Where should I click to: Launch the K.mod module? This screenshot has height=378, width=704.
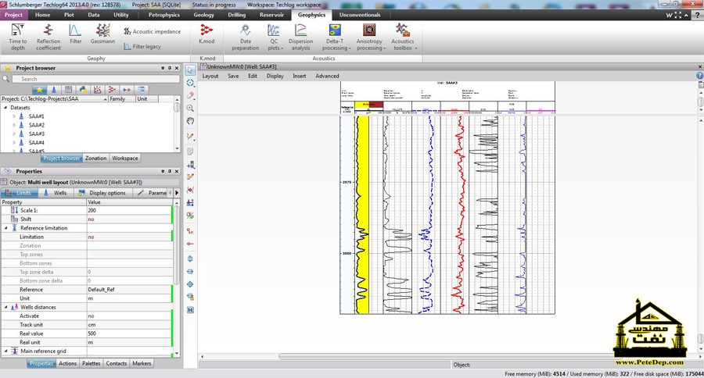click(x=207, y=34)
